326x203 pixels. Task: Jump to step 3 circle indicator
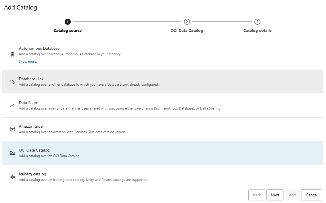click(257, 22)
